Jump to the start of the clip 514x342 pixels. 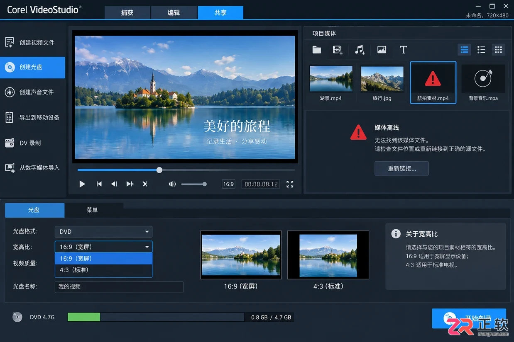[x=99, y=184]
